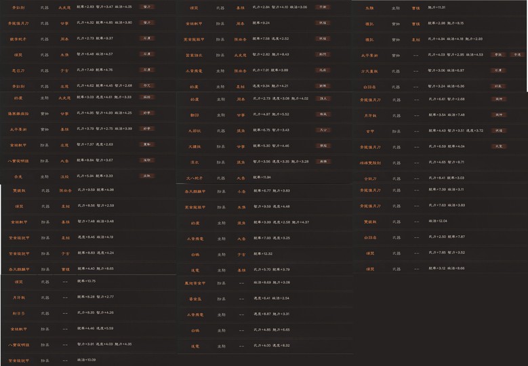Choose 丈八蛇矛 weapon with 统率+11.94
The width and height of the screenshot is (528, 366).
(195, 177)
